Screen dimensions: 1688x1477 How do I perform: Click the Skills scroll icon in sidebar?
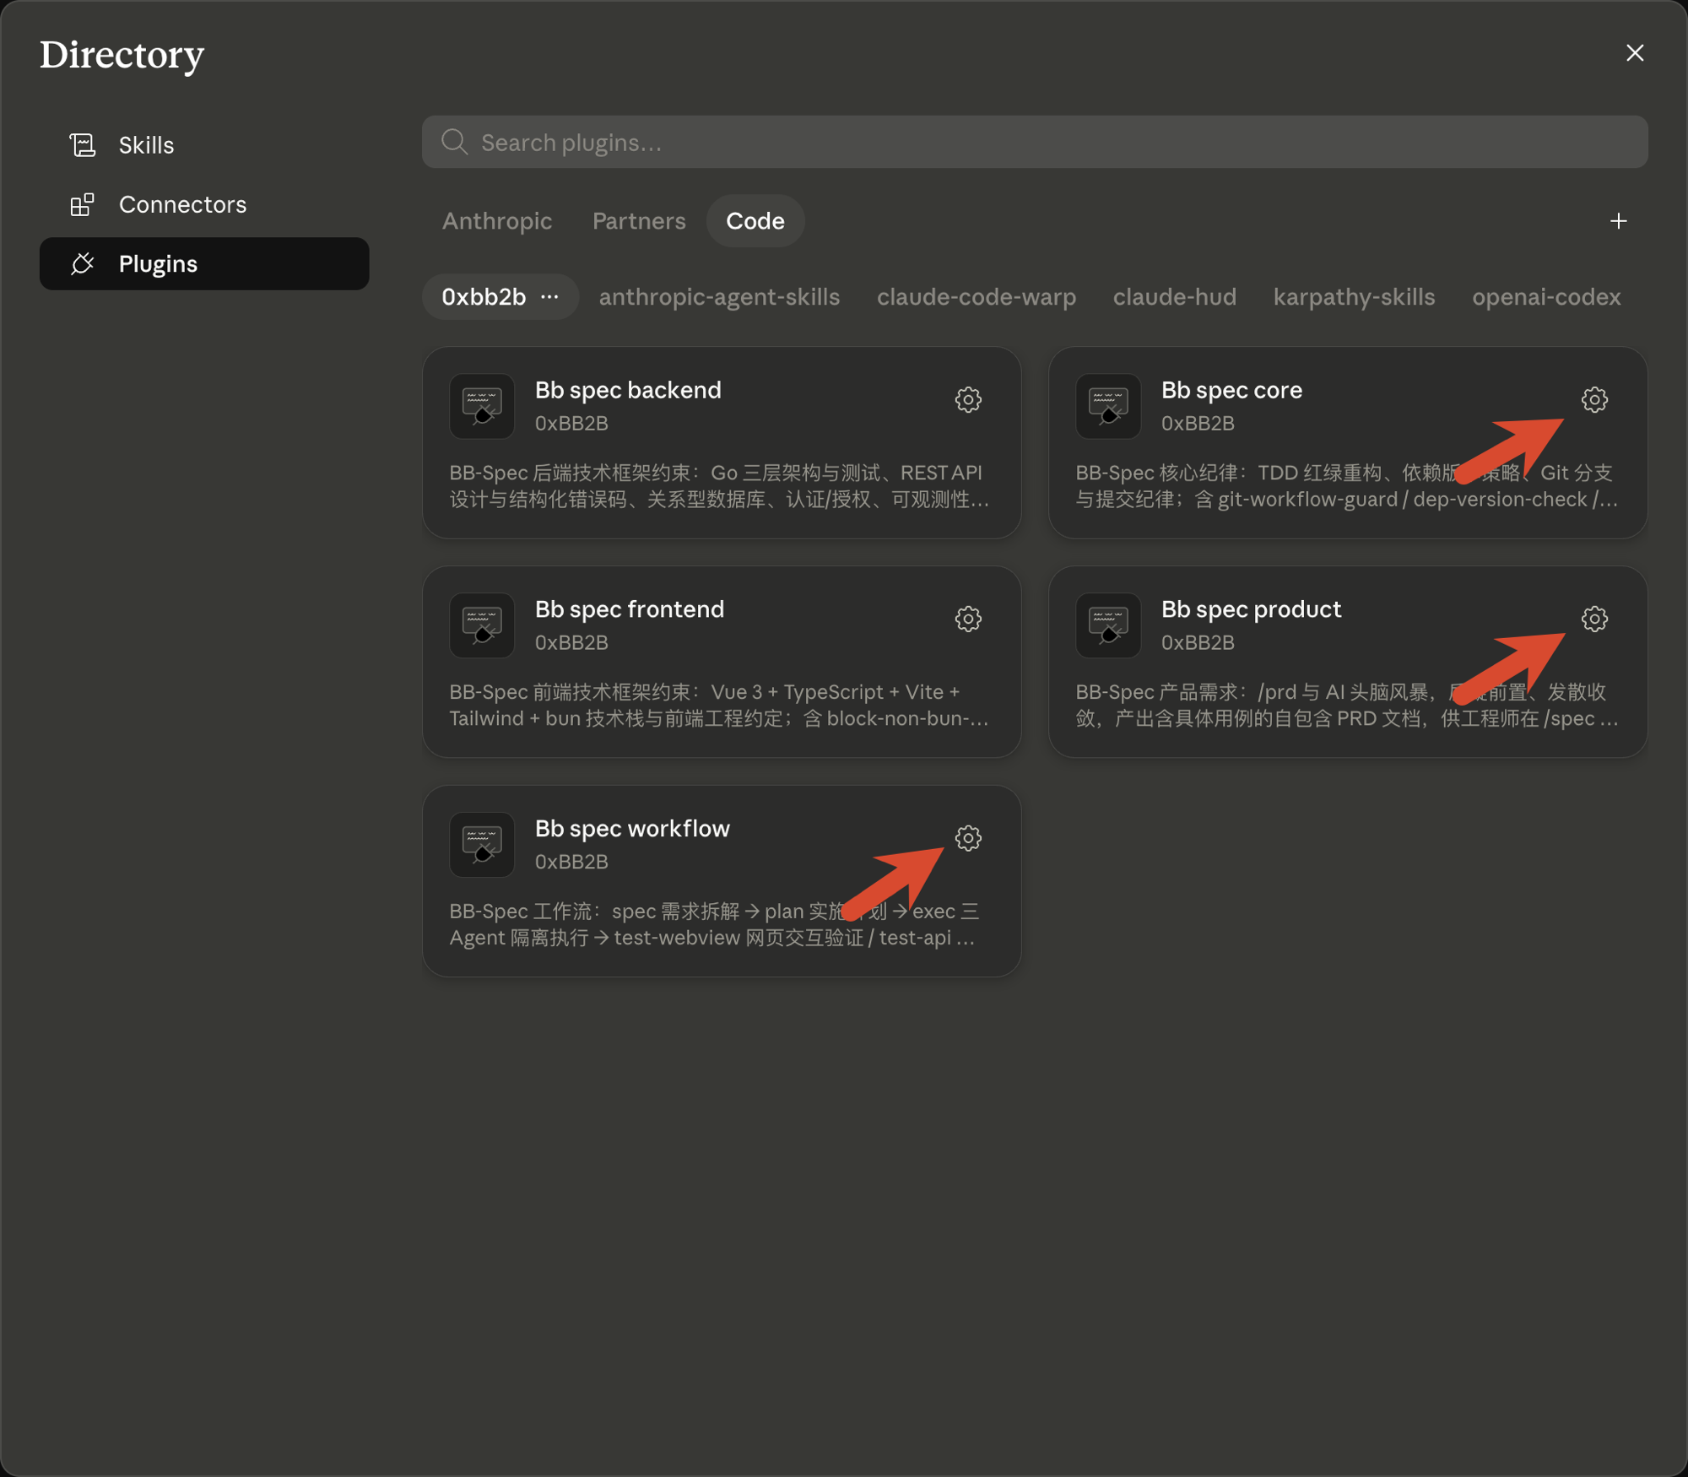coord(82,145)
